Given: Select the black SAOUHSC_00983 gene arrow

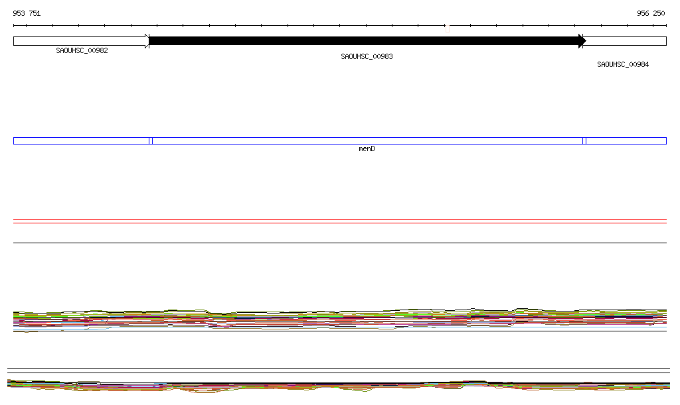Looking at the screenshot, I should pyautogui.click(x=367, y=41).
